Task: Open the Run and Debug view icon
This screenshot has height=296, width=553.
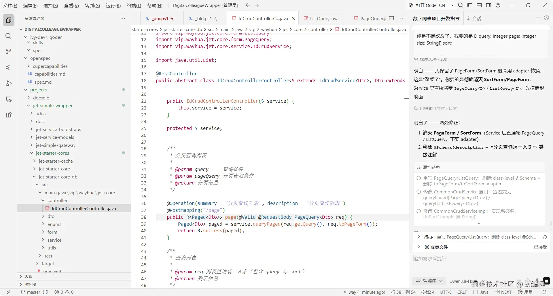Action: point(9,83)
